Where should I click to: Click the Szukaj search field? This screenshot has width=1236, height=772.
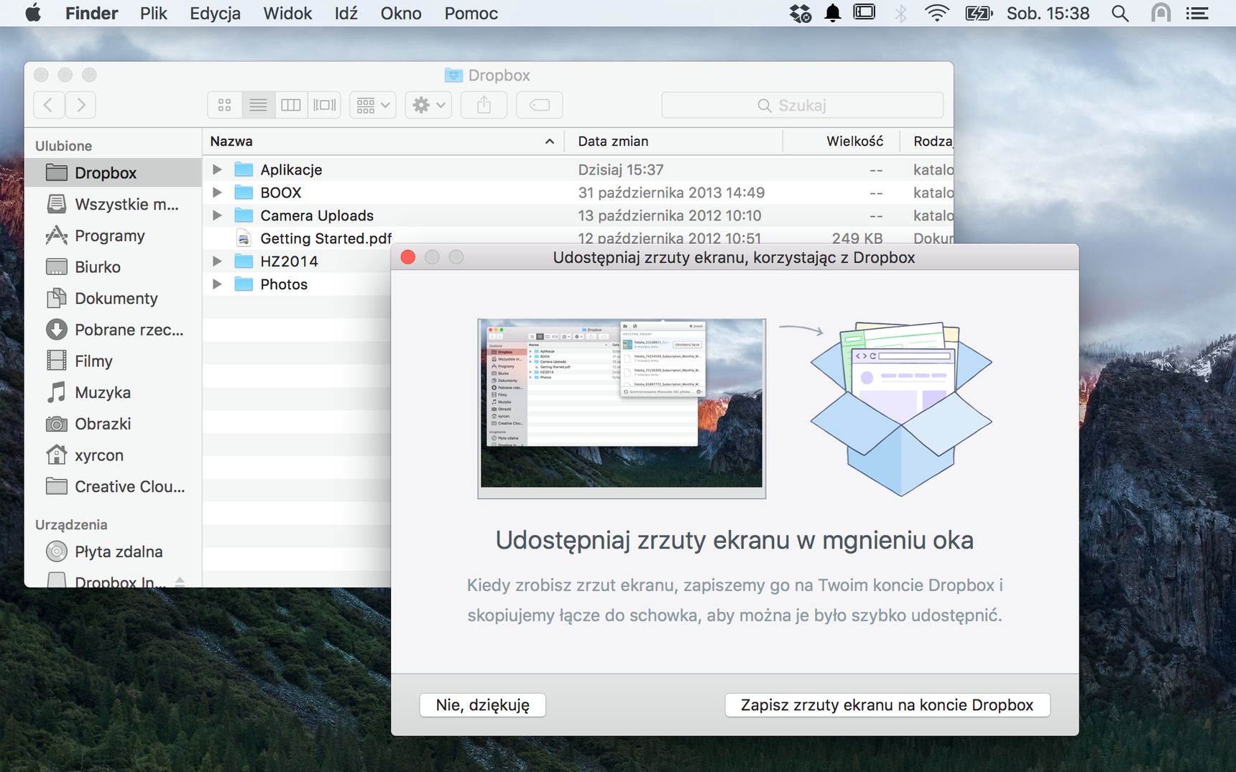(x=802, y=105)
